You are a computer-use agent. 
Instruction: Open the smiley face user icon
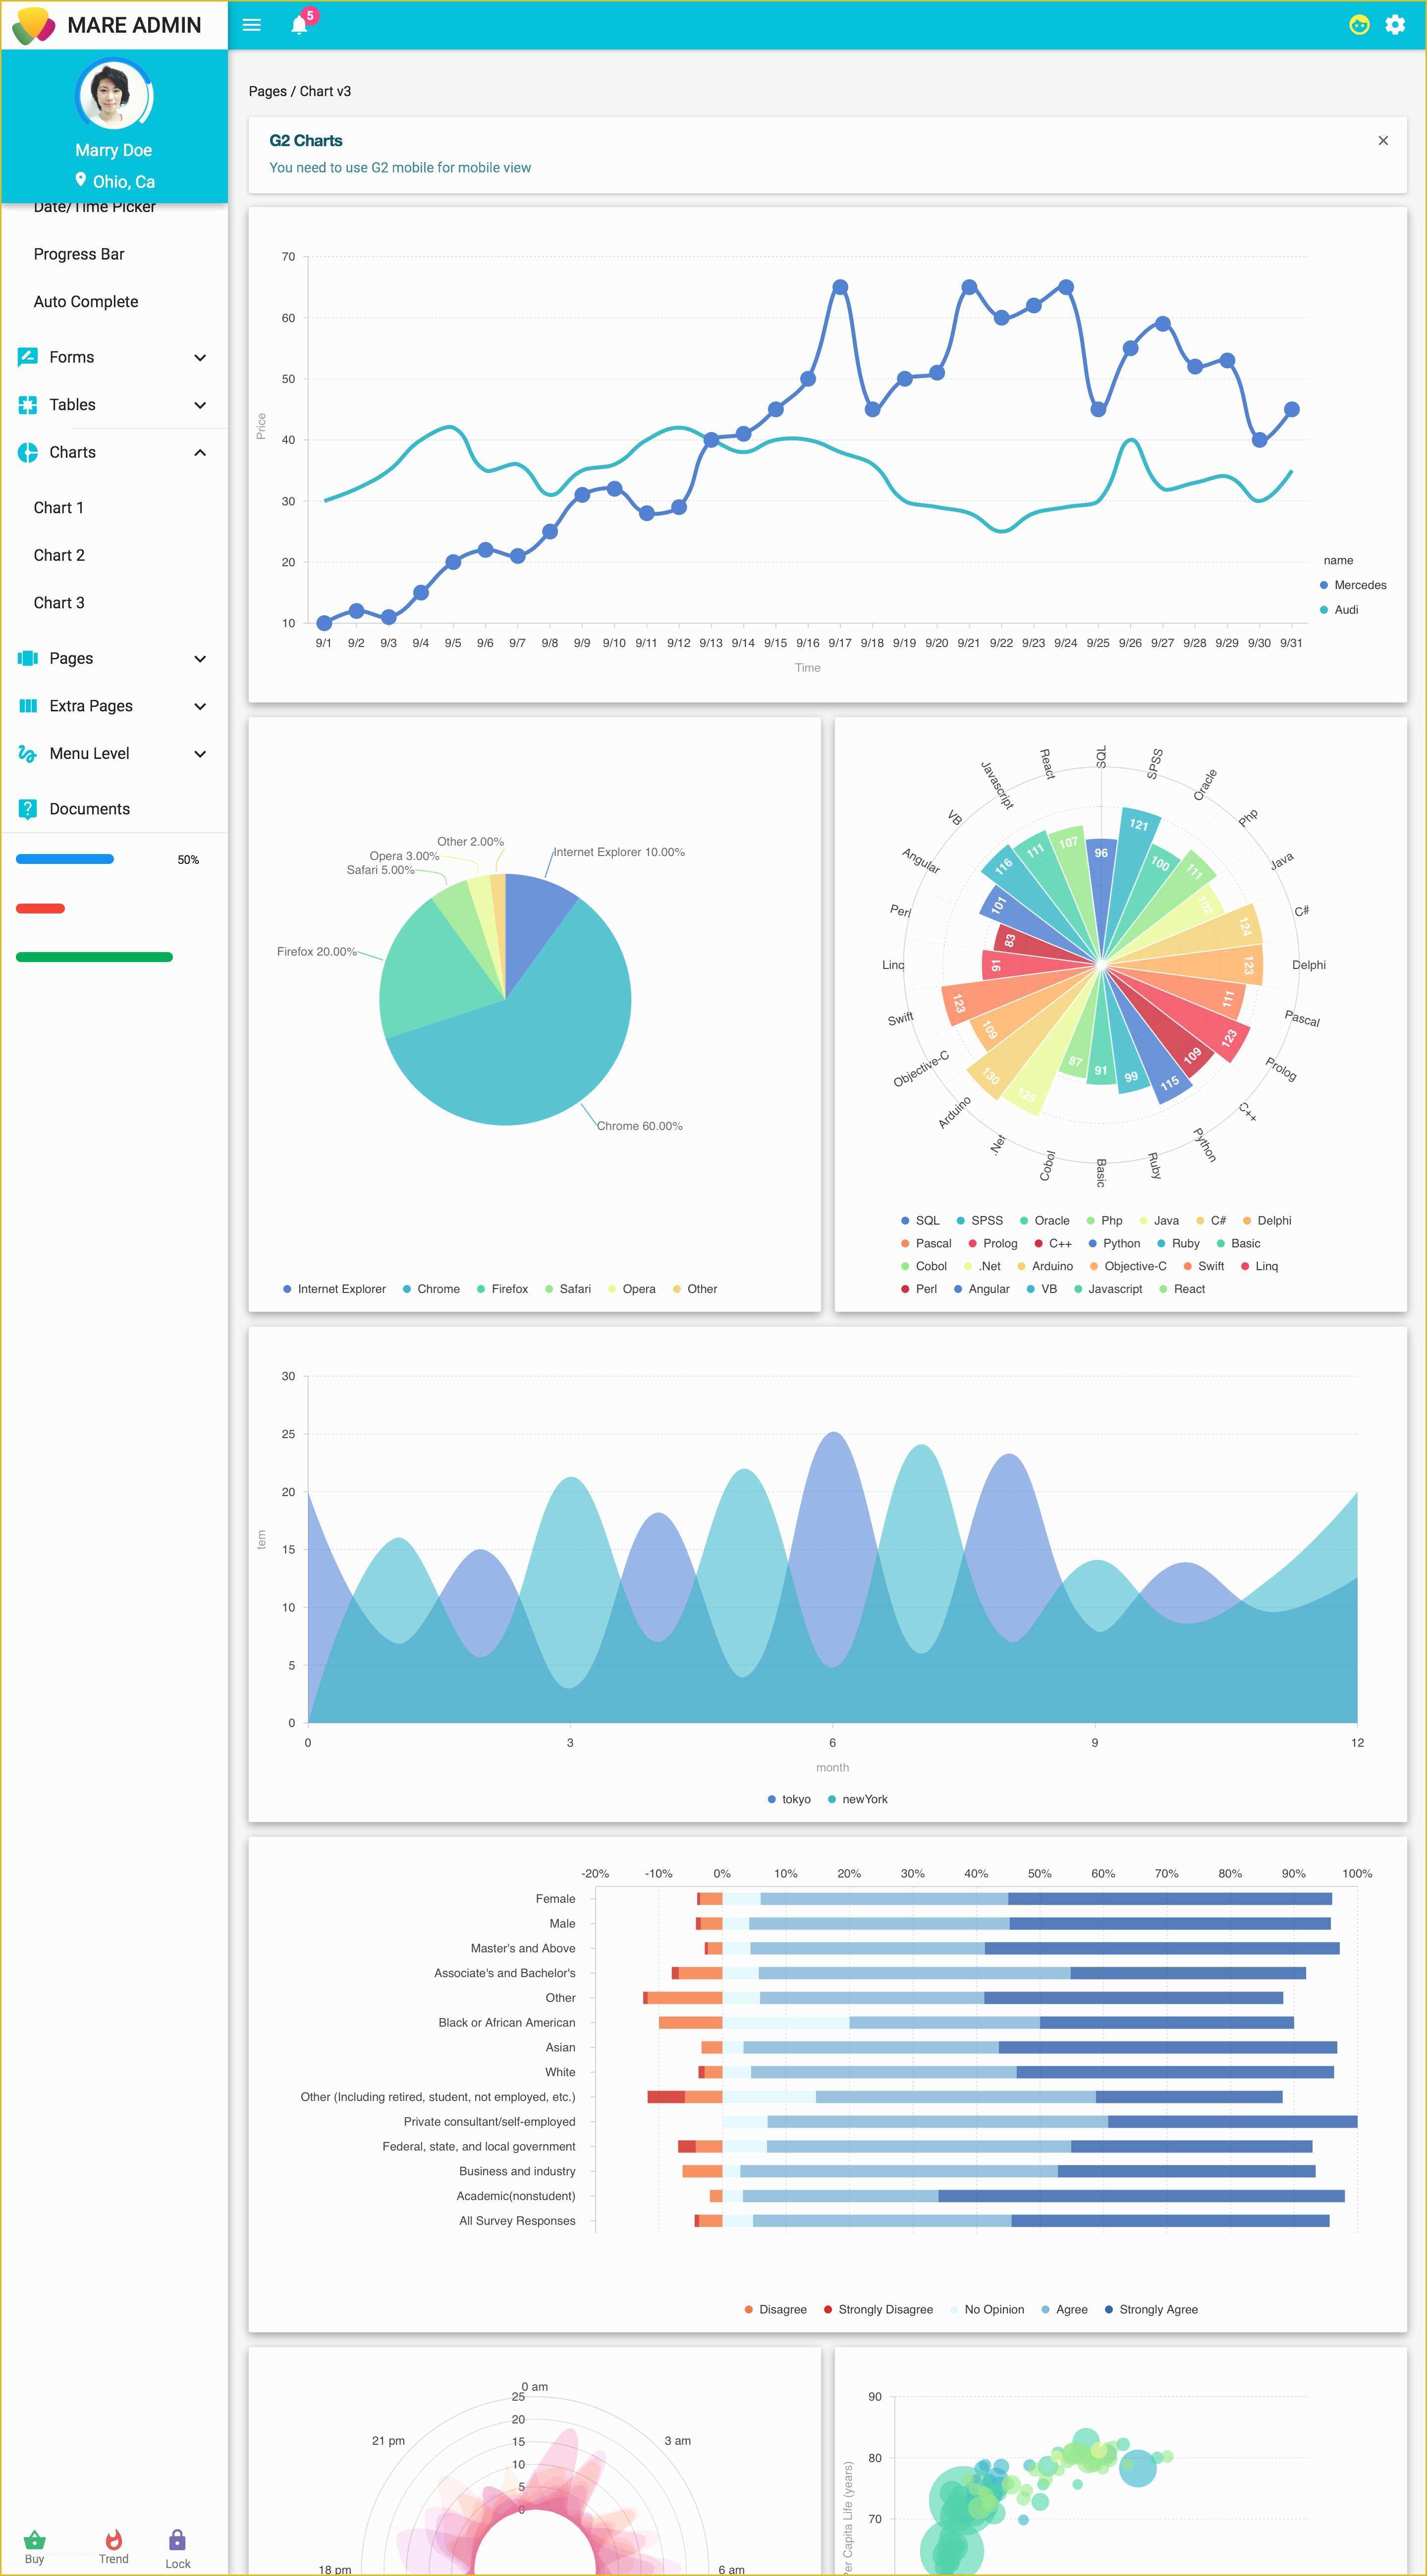coord(1359,25)
